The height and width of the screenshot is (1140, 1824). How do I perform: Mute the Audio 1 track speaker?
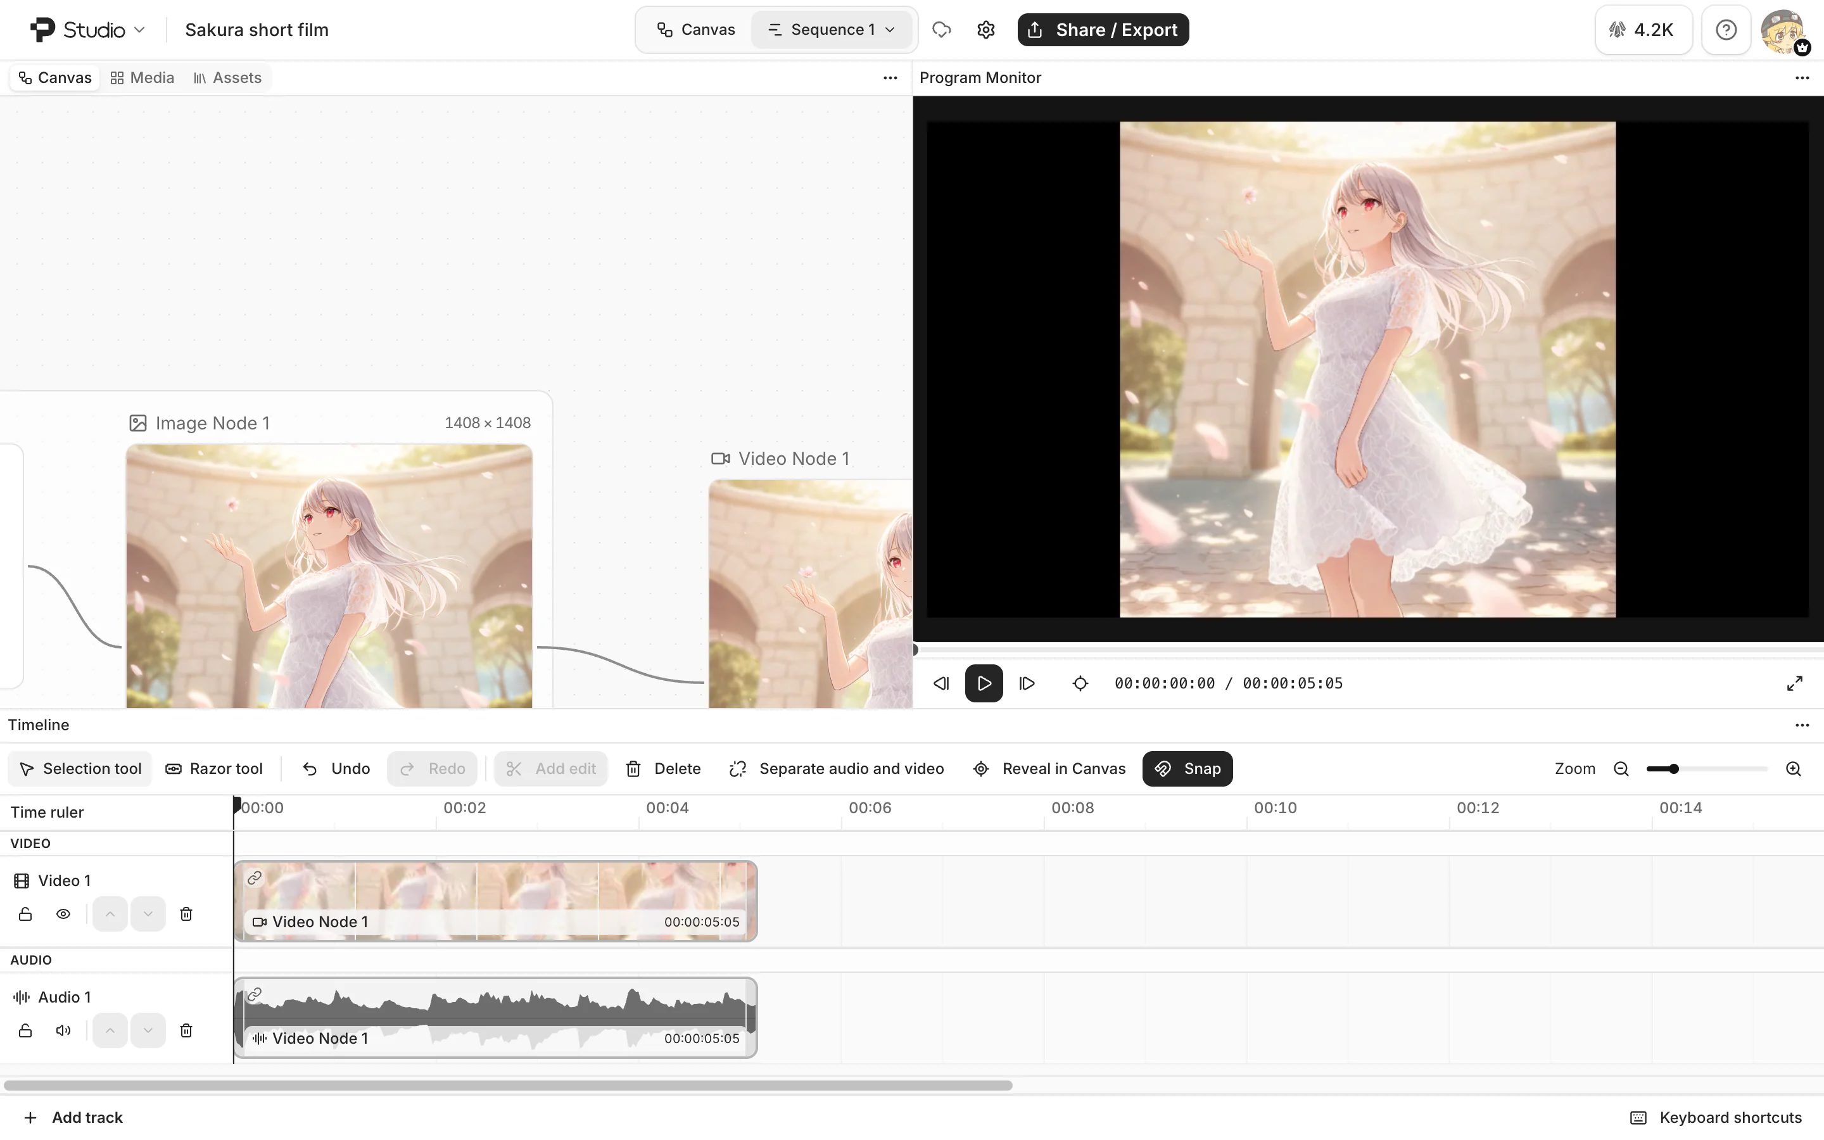tap(63, 1030)
